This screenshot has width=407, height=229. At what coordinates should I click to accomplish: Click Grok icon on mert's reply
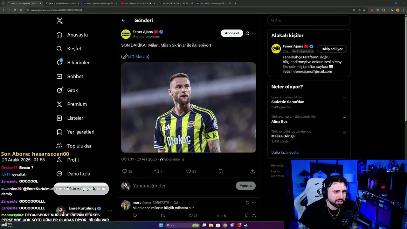[247, 203]
